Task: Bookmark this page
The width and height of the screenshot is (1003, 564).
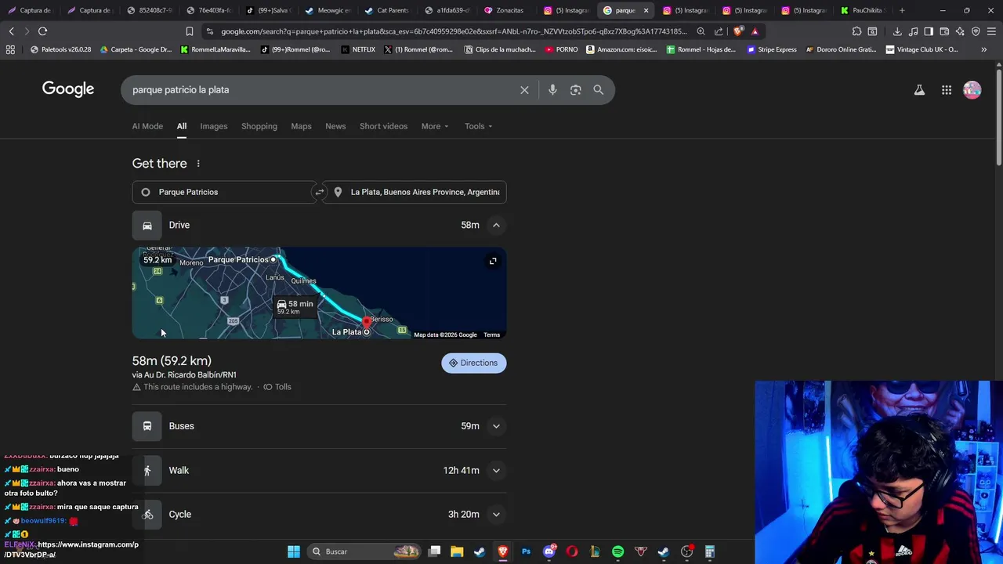Action: click(189, 31)
